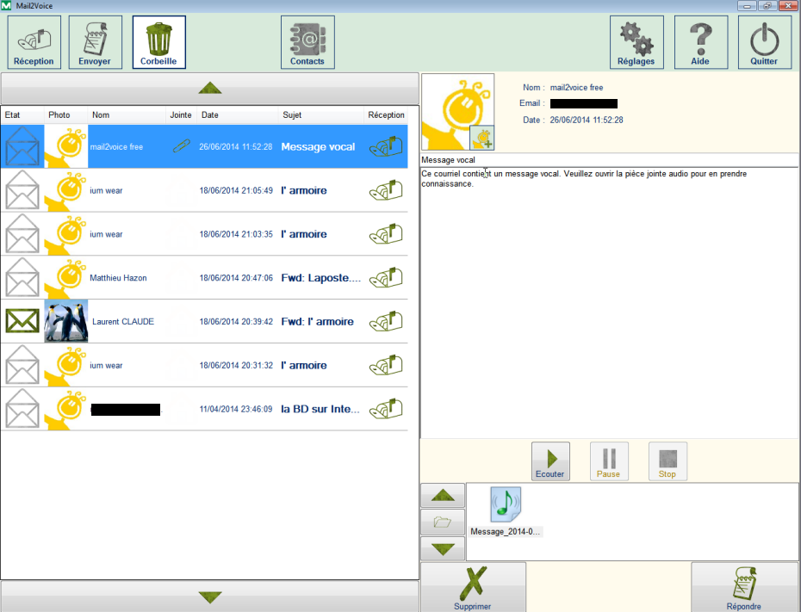Viewport: 801px width, 612px height.
Task: Click the Envoyer compose button
Action: click(95, 42)
